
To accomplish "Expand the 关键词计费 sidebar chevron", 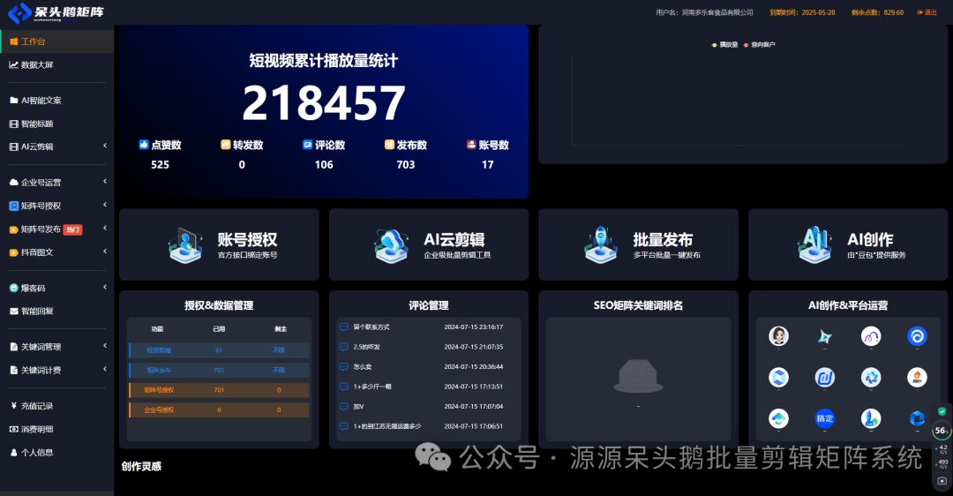I will point(104,369).
